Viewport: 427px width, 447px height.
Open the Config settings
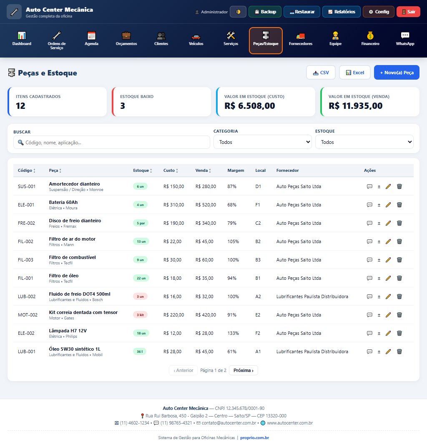click(379, 12)
